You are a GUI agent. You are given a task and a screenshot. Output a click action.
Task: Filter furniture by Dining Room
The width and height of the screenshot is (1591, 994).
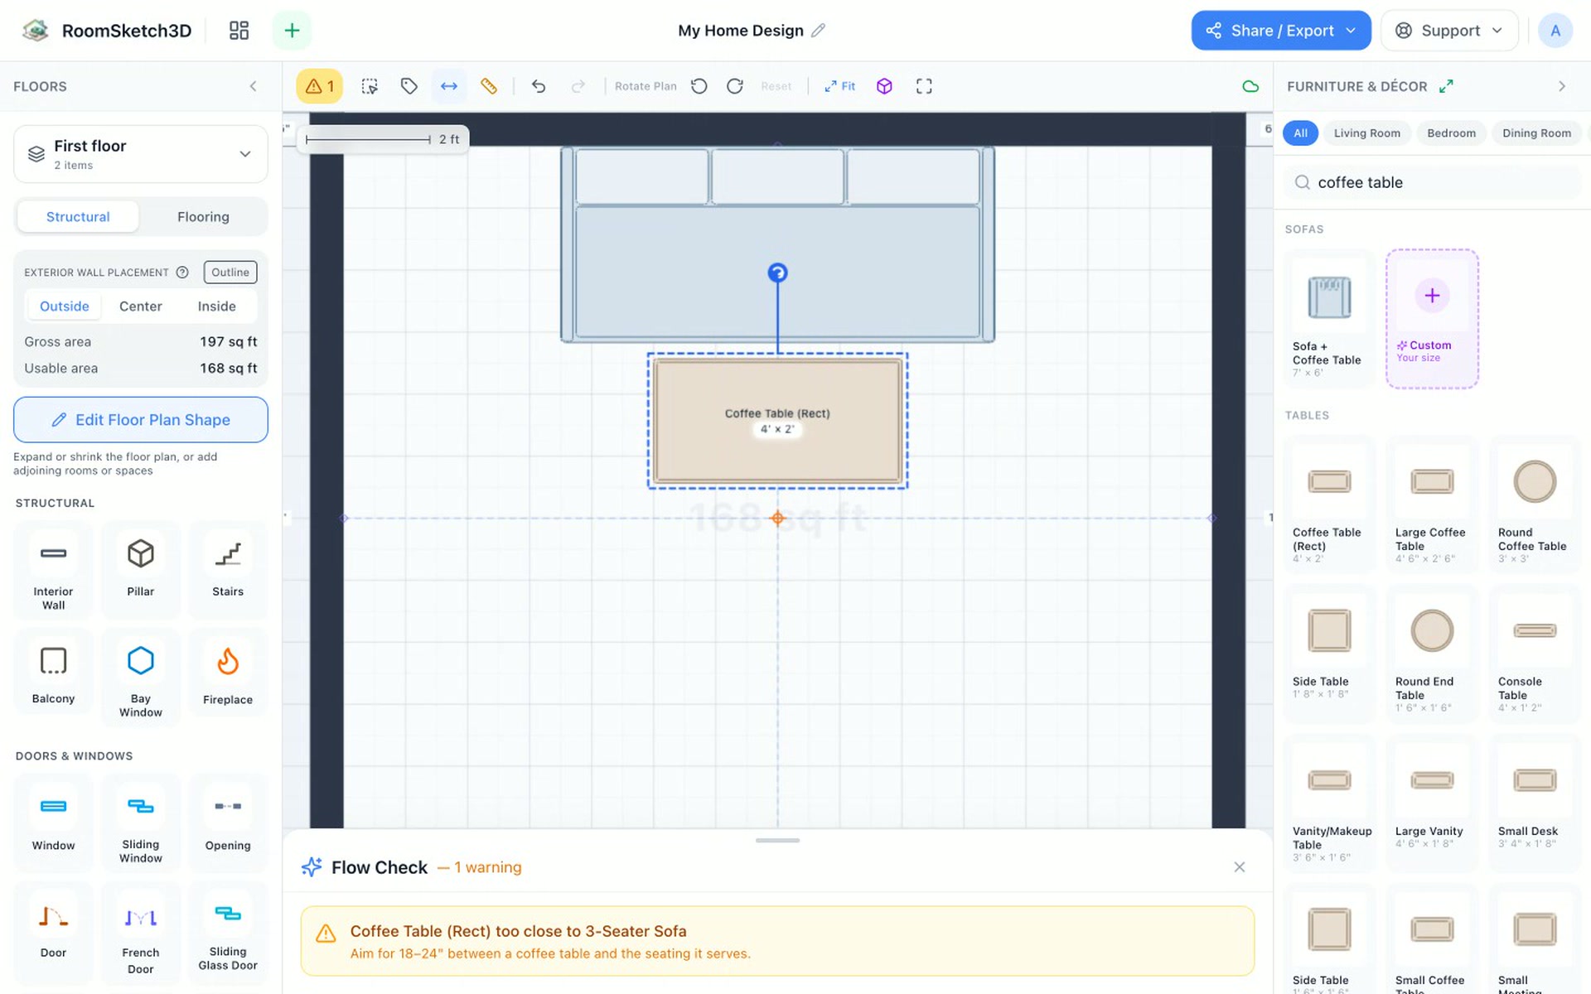tap(1536, 133)
